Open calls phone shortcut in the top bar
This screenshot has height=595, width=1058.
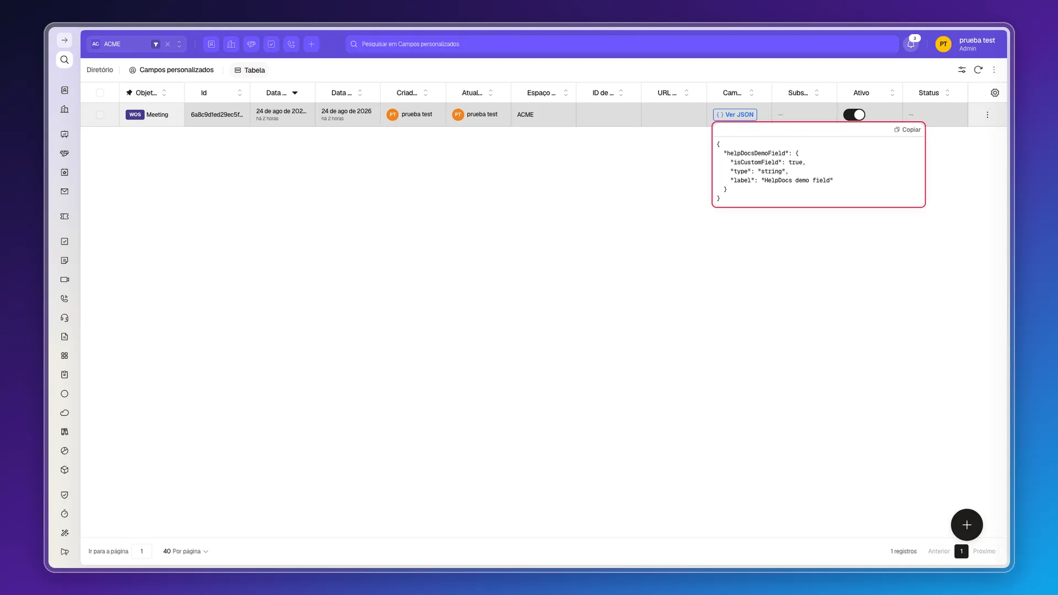pos(292,44)
